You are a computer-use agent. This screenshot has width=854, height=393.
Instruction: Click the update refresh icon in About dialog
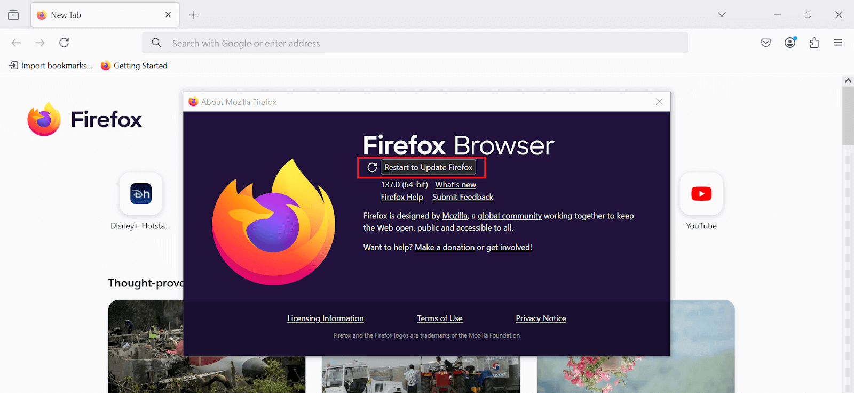[372, 167]
